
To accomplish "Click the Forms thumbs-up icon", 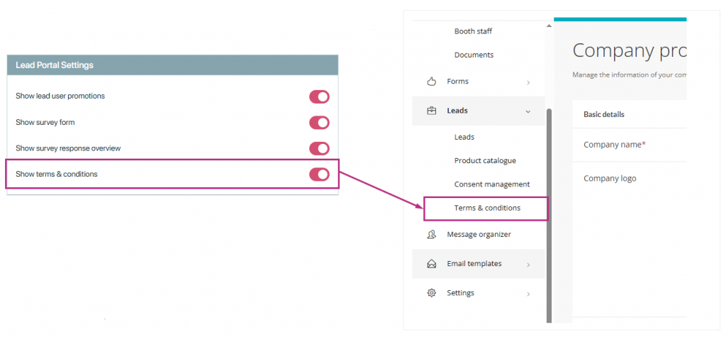I will [x=431, y=82].
